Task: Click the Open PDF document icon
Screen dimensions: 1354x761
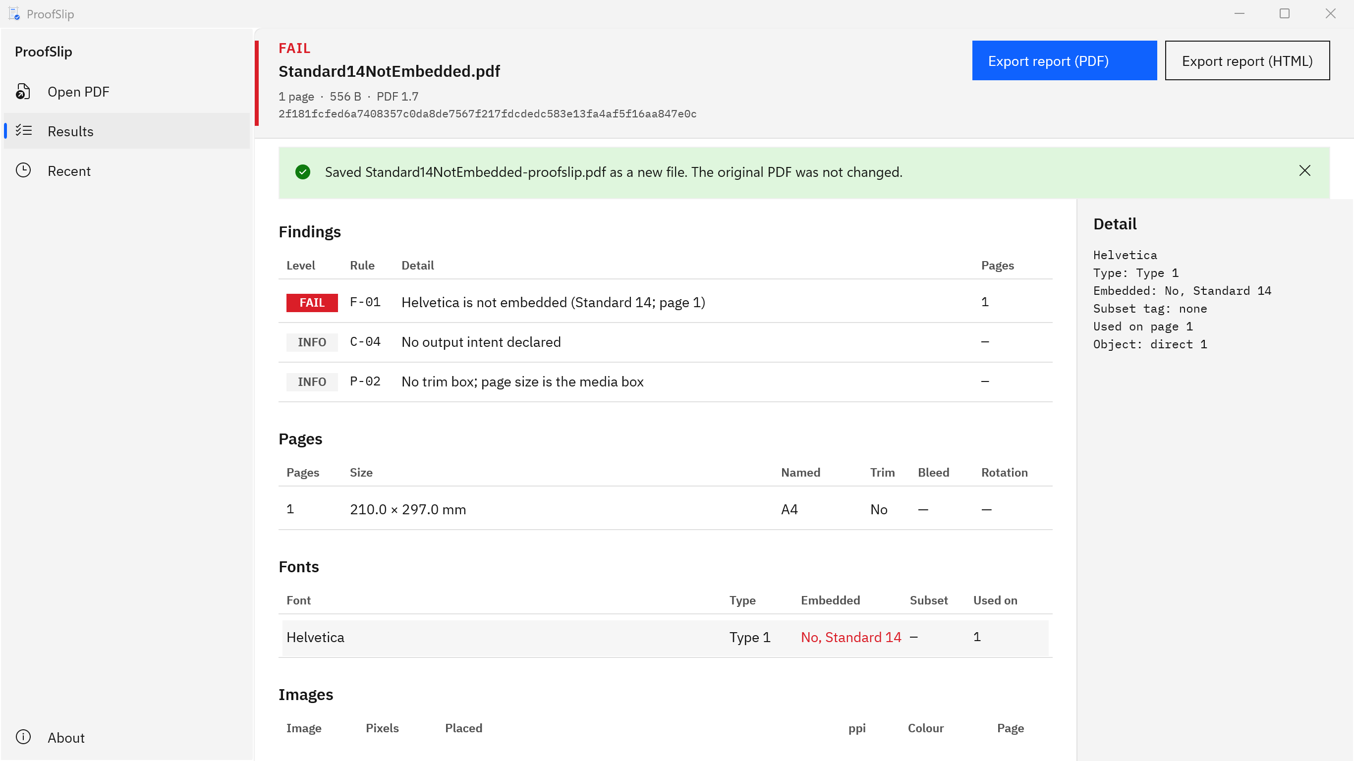Action: coord(23,92)
